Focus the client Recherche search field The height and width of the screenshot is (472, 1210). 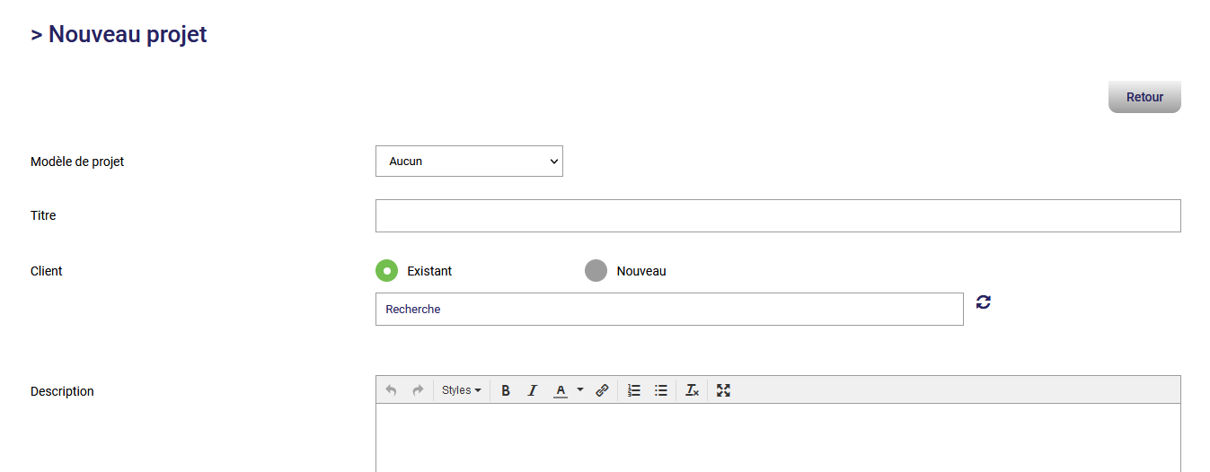pos(669,309)
